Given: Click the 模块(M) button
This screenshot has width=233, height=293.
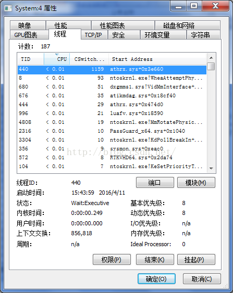Looking at the screenshot, I should (x=196, y=183).
